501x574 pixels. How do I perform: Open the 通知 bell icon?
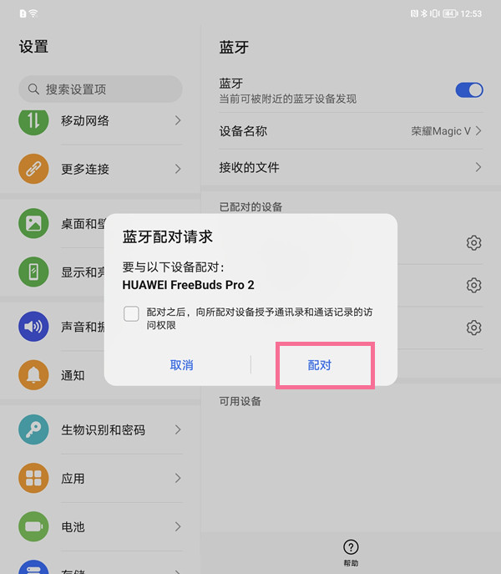click(x=33, y=375)
